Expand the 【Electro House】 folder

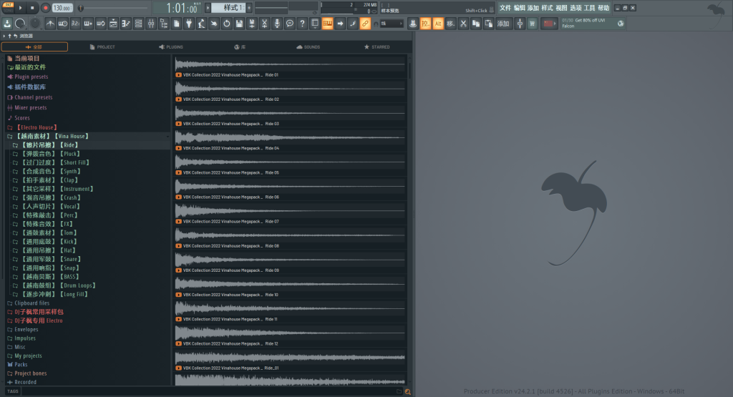click(37, 127)
